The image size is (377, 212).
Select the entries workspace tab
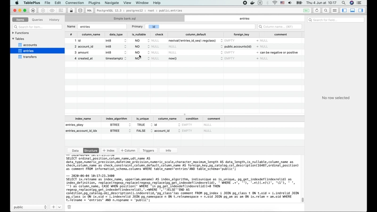click(x=244, y=18)
